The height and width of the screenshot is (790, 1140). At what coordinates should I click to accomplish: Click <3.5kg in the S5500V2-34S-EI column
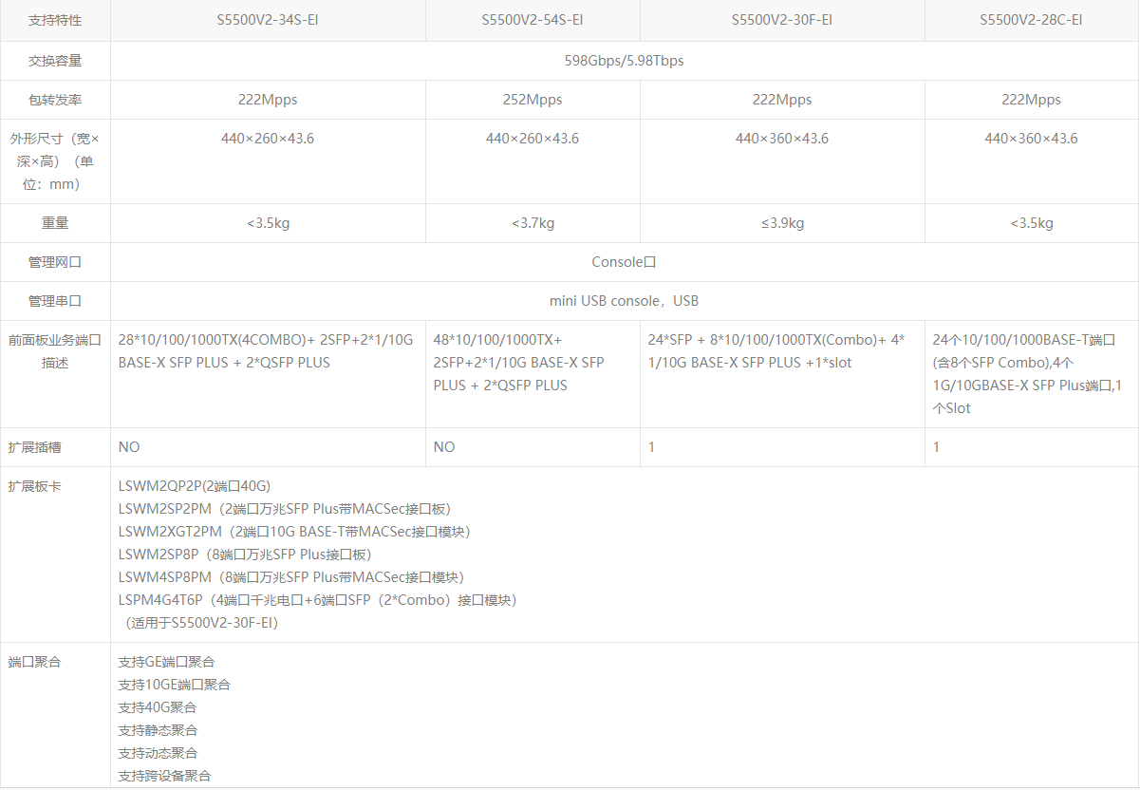coord(268,223)
